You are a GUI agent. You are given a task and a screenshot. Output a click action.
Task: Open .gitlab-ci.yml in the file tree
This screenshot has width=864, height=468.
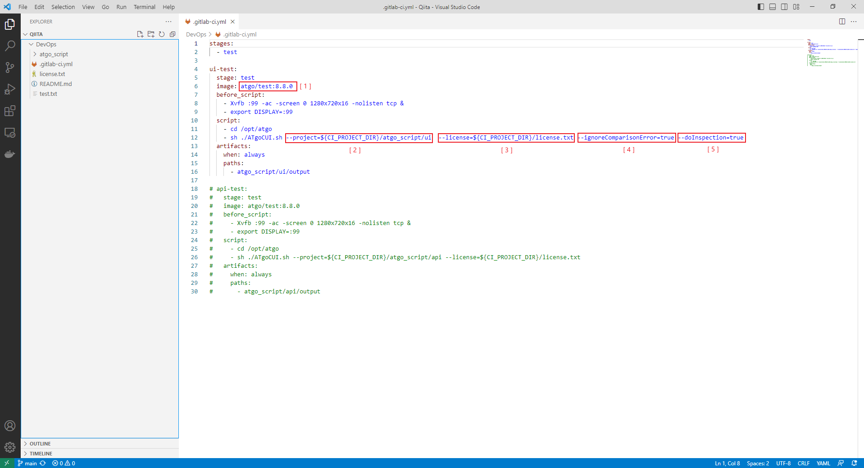point(56,64)
